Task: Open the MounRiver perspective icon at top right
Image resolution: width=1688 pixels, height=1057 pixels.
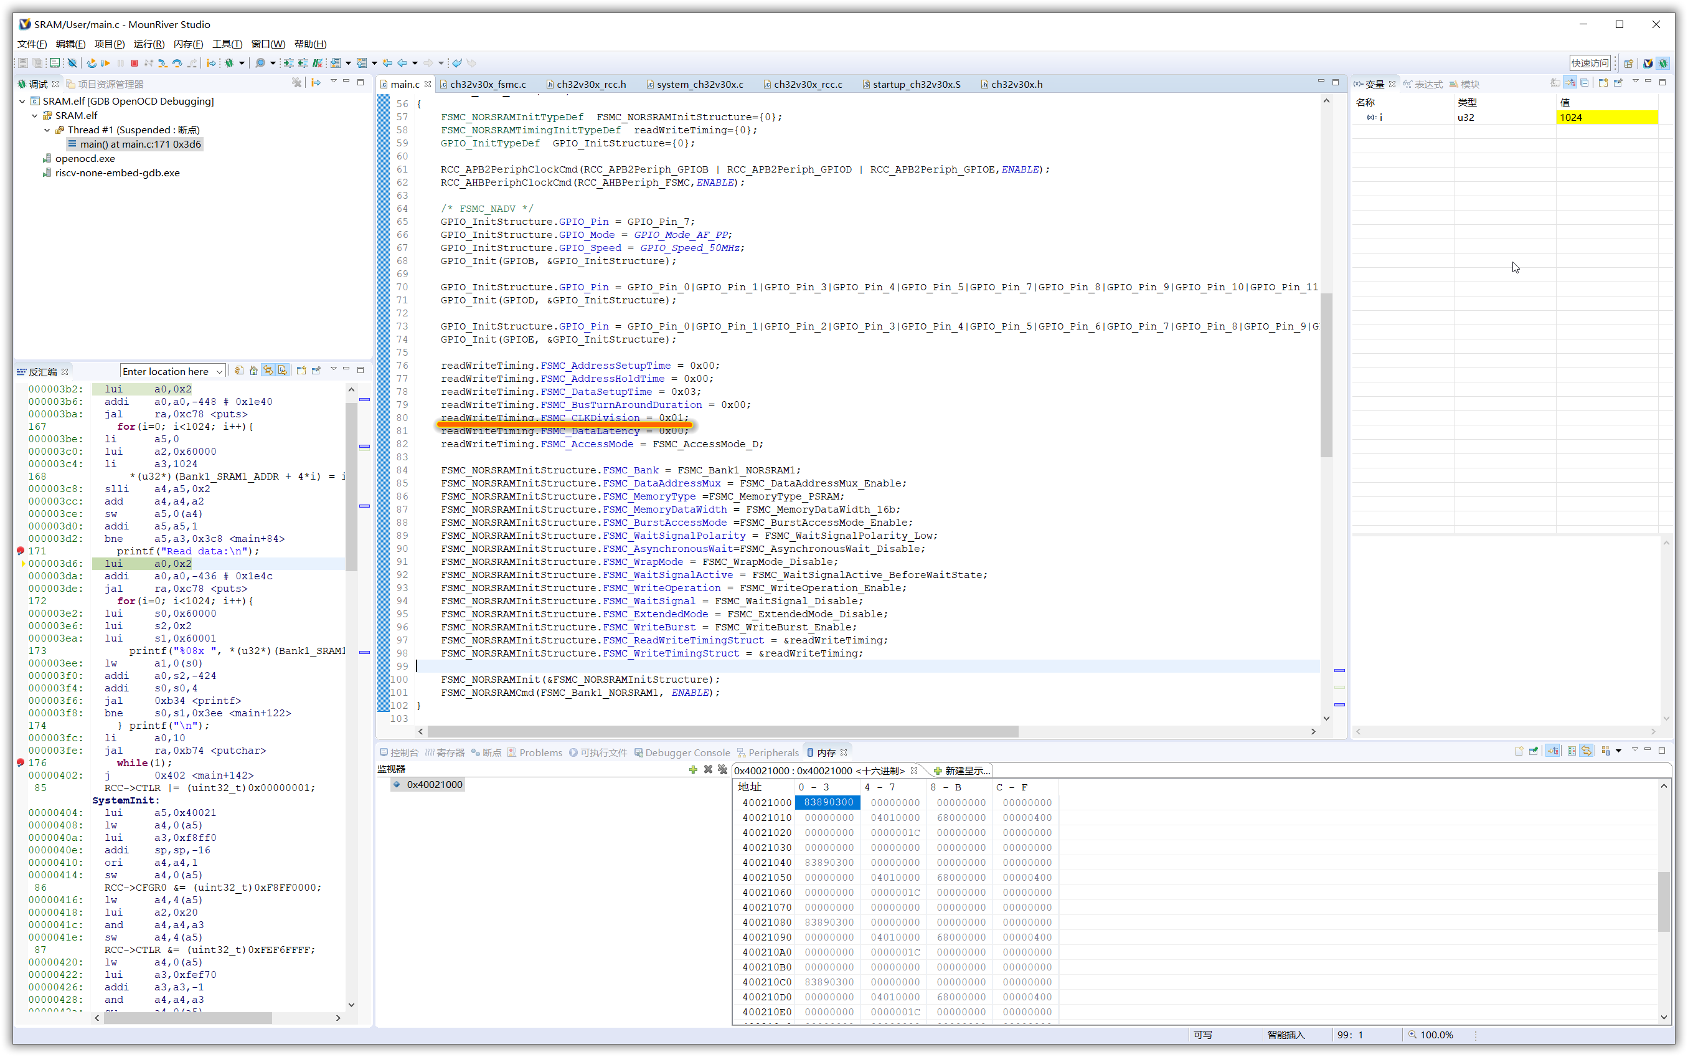Action: (1648, 63)
